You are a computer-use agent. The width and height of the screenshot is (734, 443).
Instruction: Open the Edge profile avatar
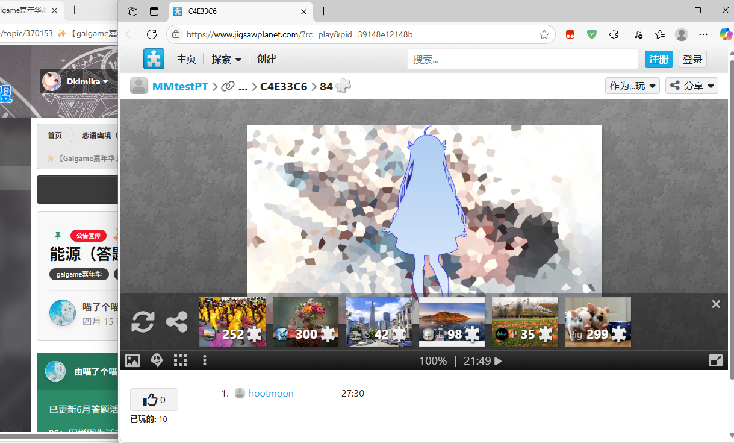682,34
